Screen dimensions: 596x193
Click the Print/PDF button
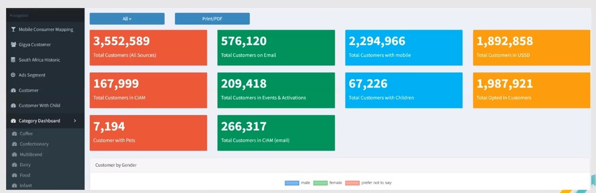212,19
